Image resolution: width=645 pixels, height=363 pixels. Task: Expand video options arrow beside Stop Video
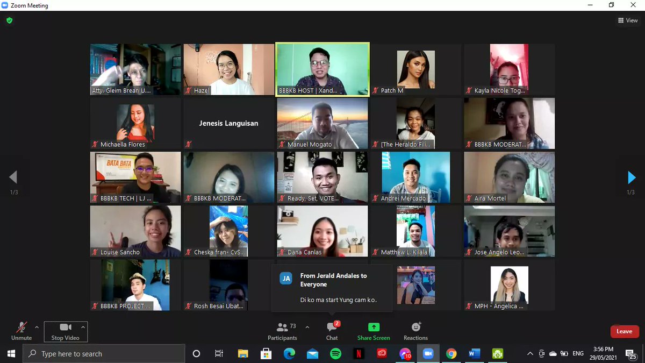[x=83, y=326]
